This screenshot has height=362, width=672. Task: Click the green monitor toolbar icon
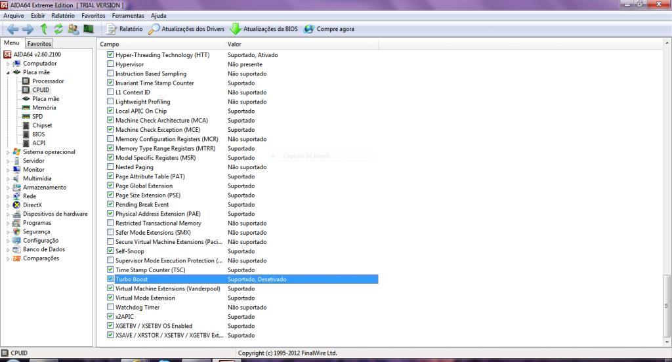(89, 29)
